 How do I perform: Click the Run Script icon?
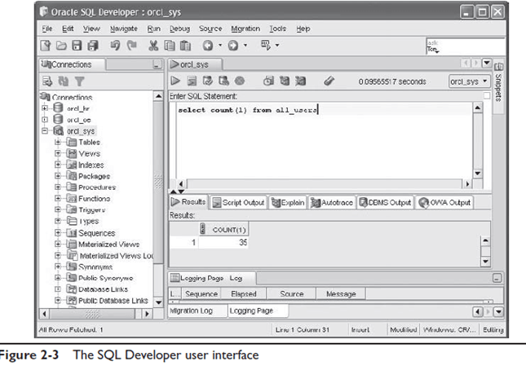[192, 81]
